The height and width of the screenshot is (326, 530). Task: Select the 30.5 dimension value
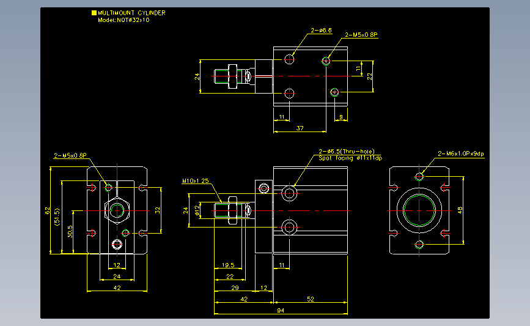coord(70,232)
